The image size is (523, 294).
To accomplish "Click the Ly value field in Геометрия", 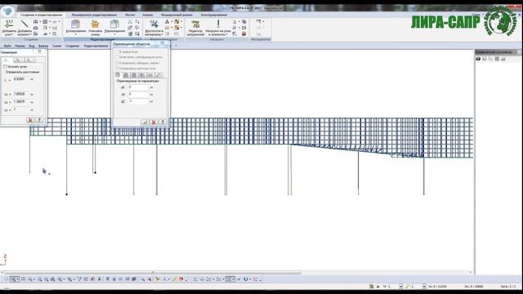I will pos(21,102).
